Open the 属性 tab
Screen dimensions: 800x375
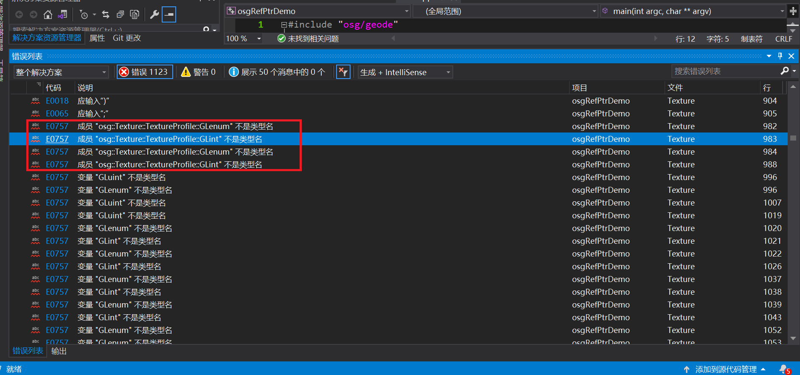coord(97,38)
